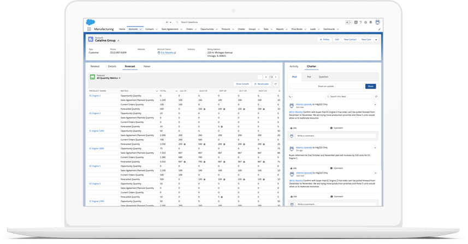Open the global actions plus icon
Image resolution: width=468 pixels, height=244 pixels.
click(356, 22)
